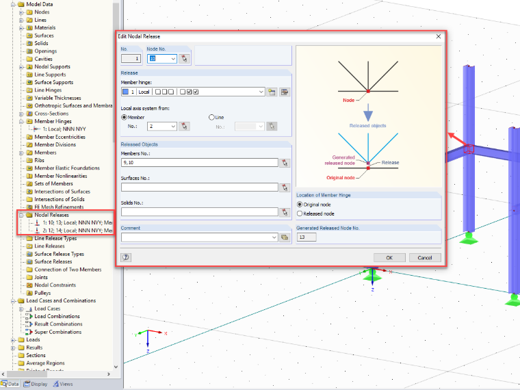
Task: Click the Member Hinges folder icon
Action: (29, 121)
